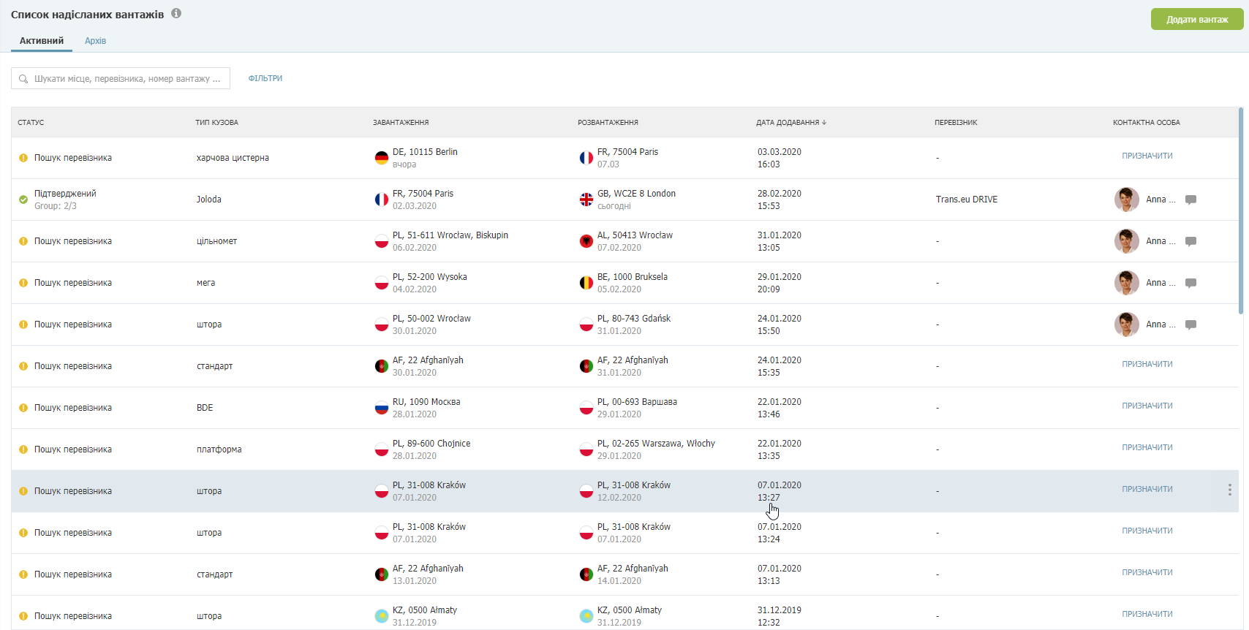This screenshot has width=1249, height=630.
Task: Click the orange status icon in the харчова цистерна row
Action: 23,158
